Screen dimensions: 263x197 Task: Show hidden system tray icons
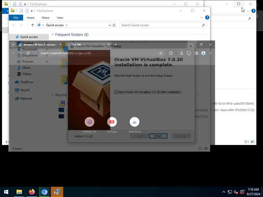coord(224,192)
